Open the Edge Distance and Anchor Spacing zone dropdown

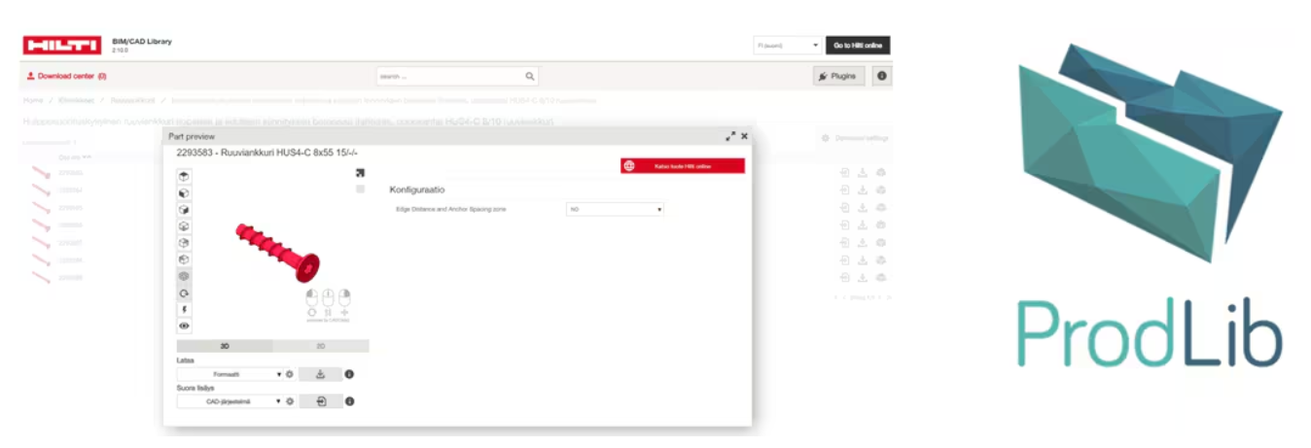(x=615, y=209)
